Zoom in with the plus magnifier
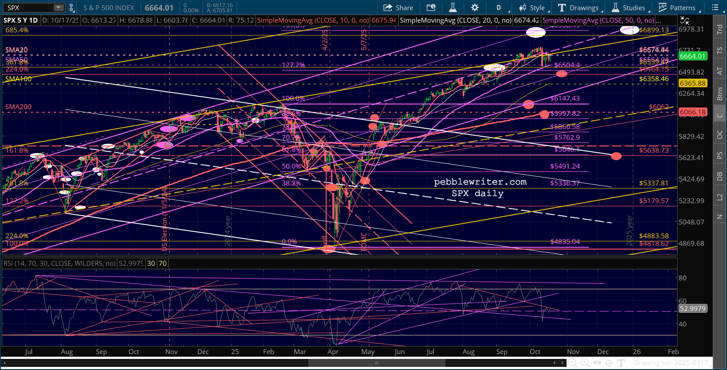The width and height of the screenshot is (727, 370). [x=585, y=362]
